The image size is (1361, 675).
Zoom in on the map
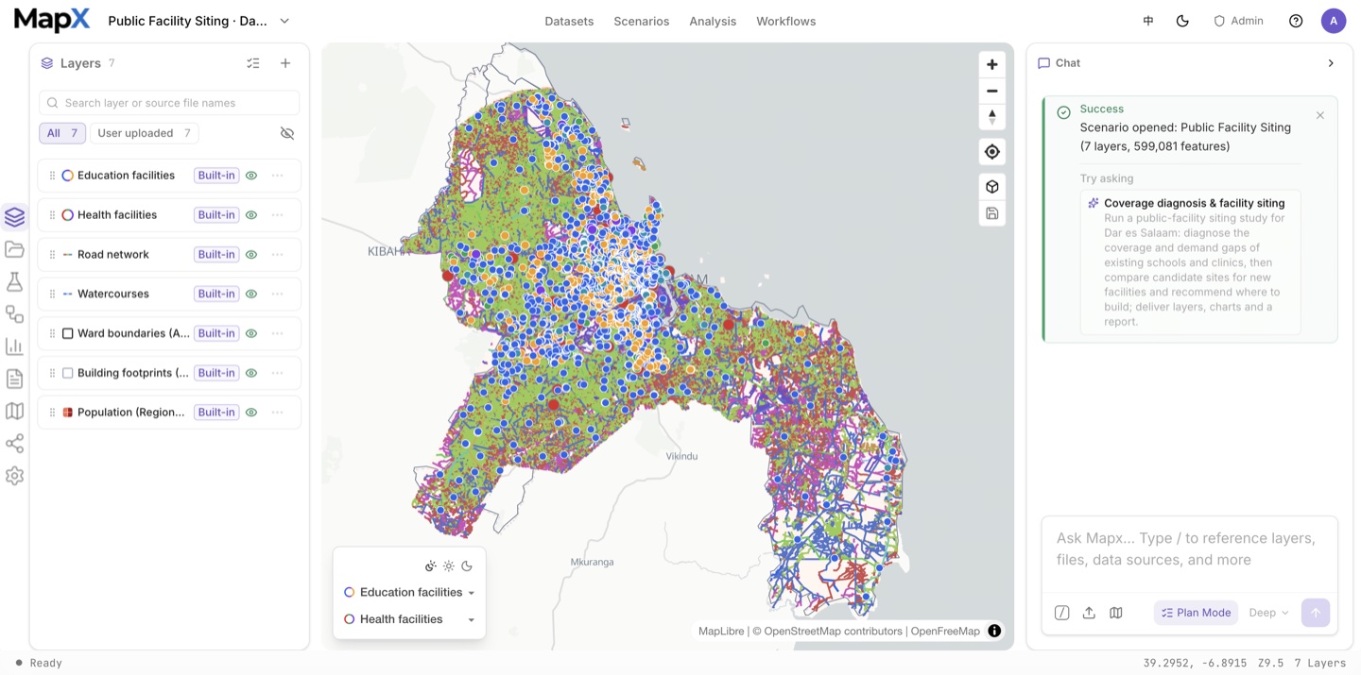[x=991, y=64]
